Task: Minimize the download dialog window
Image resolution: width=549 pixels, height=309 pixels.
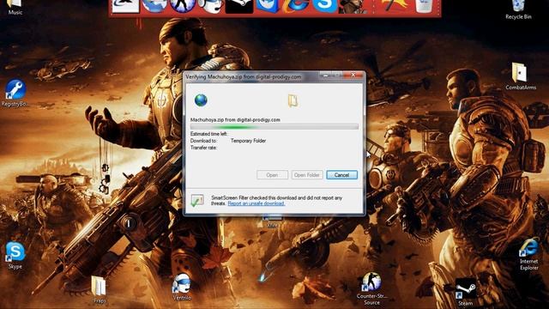Action: tap(326, 75)
